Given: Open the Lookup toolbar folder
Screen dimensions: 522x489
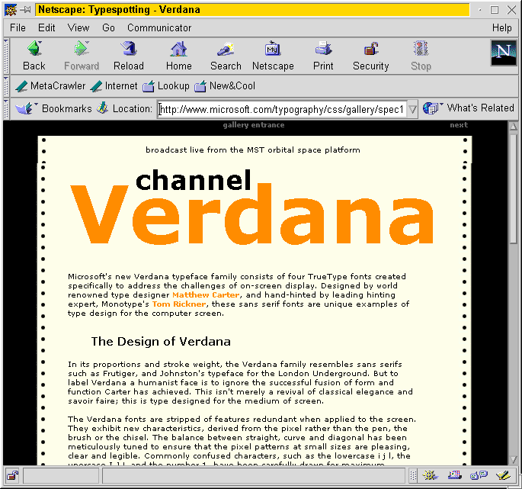Looking at the screenshot, I should [x=166, y=86].
